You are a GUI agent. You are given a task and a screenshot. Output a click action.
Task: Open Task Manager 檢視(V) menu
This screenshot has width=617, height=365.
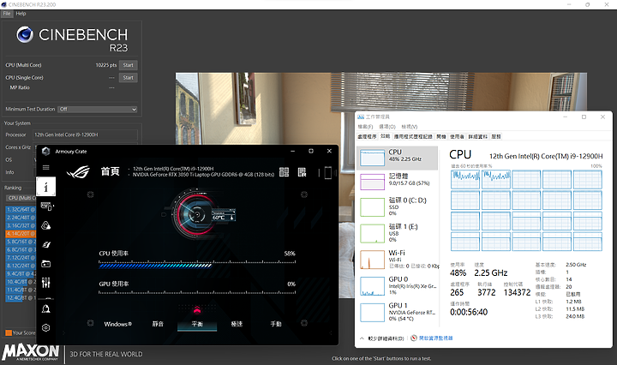coord(410,127)
